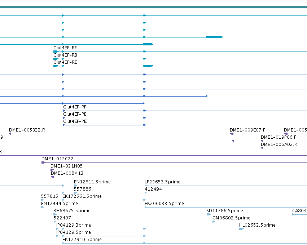Select the Glut4EF-RB transcript label
307x245 pixels.
65,55
